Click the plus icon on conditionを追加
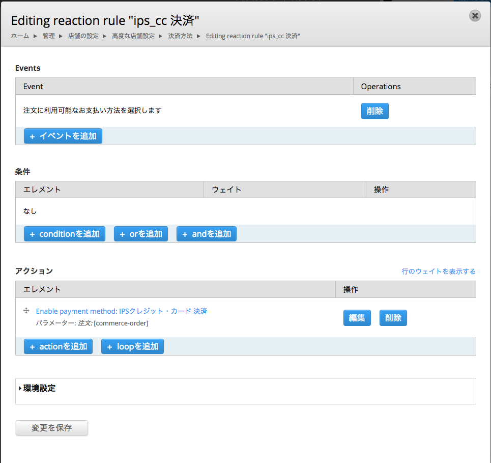491x463 pixels. [x=33, y=234]
